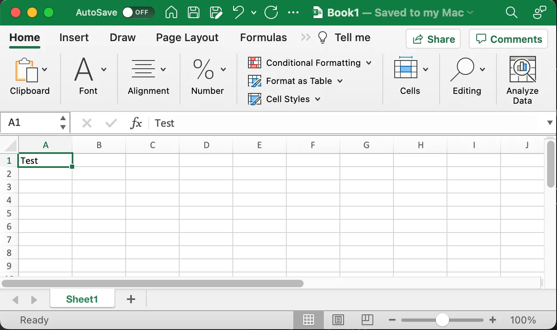The height and width of the screenshot is (330, 557).
Task: Expand the Editing group dropdown
Action: (x=483, y=69)
